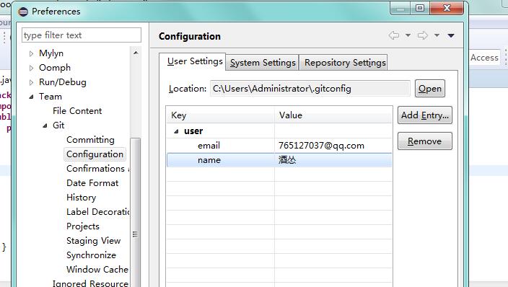The image size is (508, 287).
Task: Collapse the Git tree node
Action: click(45, 125)
